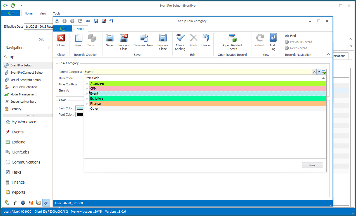356x216 pixels.
Task: Pin the Navigation panel
Action: (49, 48)
